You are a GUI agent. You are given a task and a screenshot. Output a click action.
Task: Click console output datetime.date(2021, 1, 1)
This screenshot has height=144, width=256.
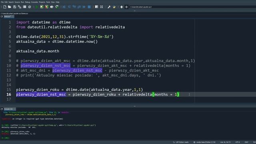pyautogui.click(x=23, y=134)
